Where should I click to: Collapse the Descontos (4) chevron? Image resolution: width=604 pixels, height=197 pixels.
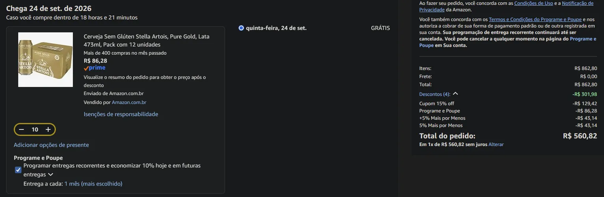tap(455, 94)
